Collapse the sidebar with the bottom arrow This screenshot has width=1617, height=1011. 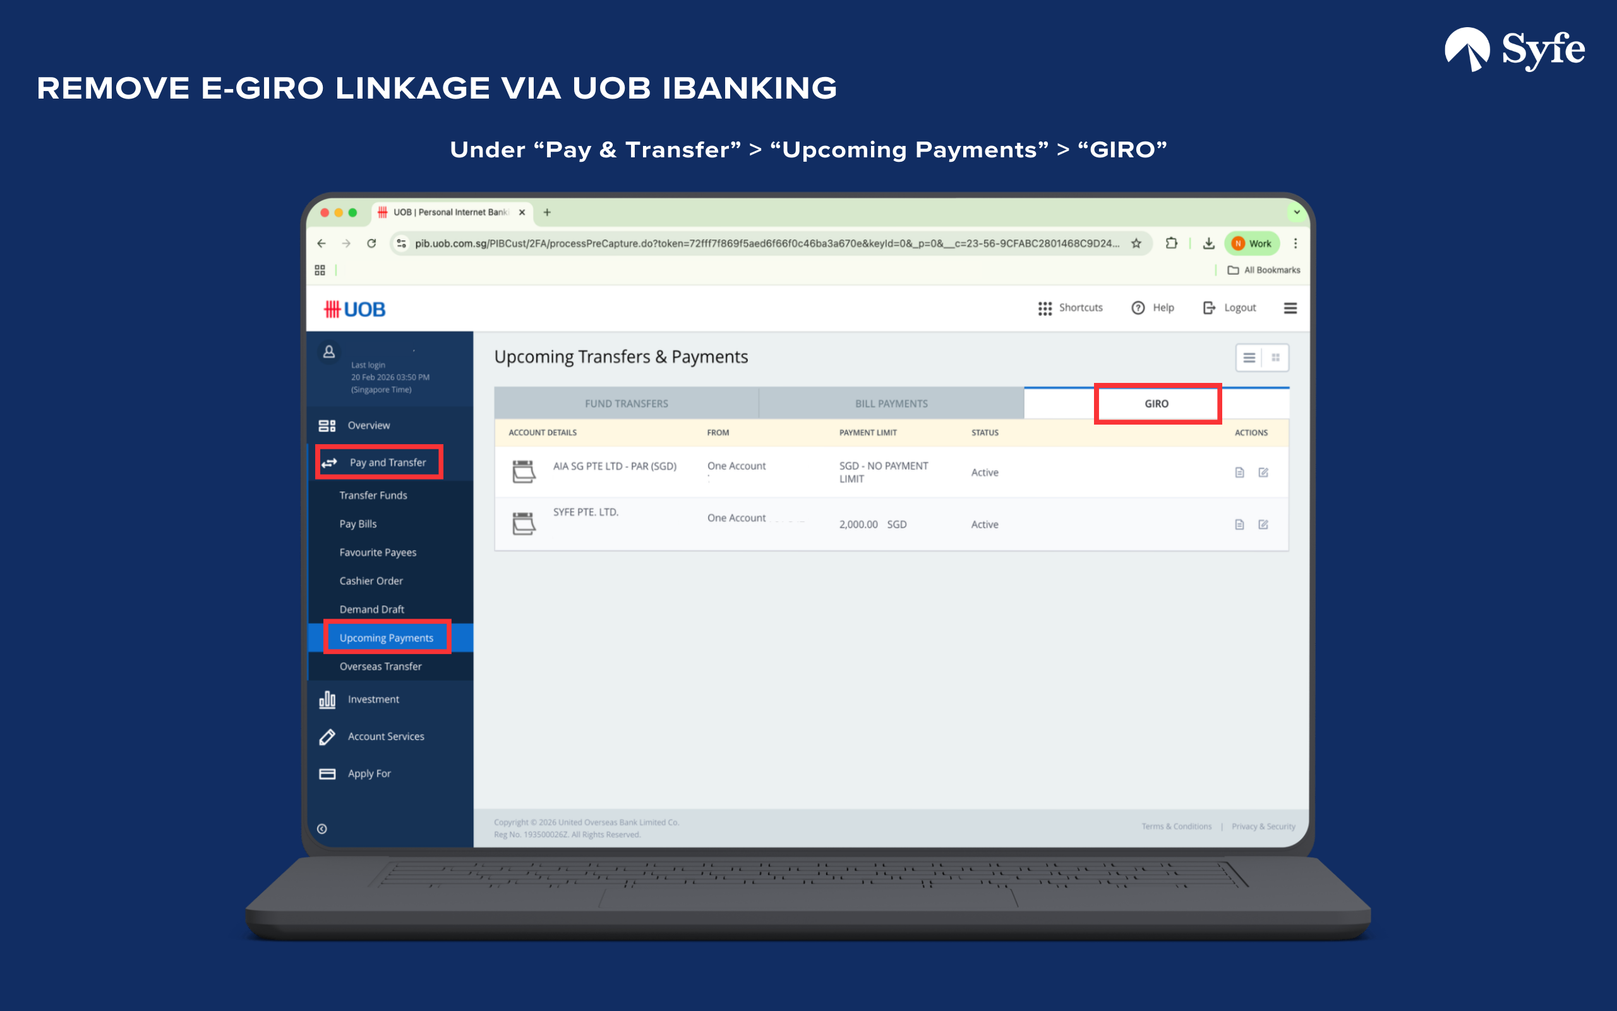pos(322,828)
